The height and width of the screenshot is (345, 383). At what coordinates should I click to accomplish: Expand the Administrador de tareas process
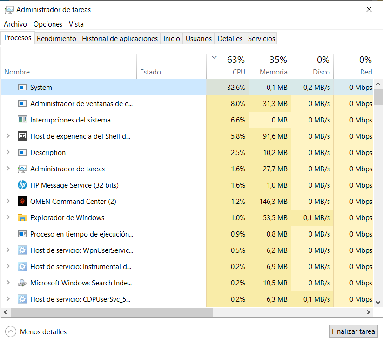coord(8,169)
